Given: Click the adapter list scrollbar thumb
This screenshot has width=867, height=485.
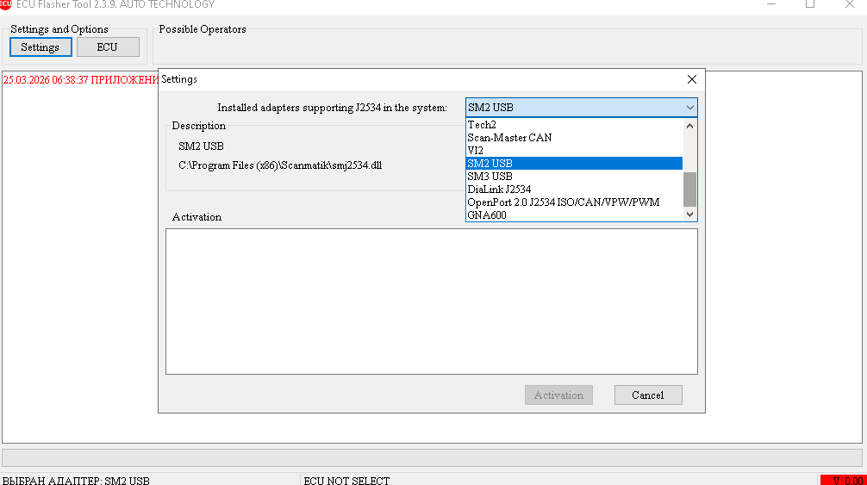Looking at the screenshot, I should [689, 190].
